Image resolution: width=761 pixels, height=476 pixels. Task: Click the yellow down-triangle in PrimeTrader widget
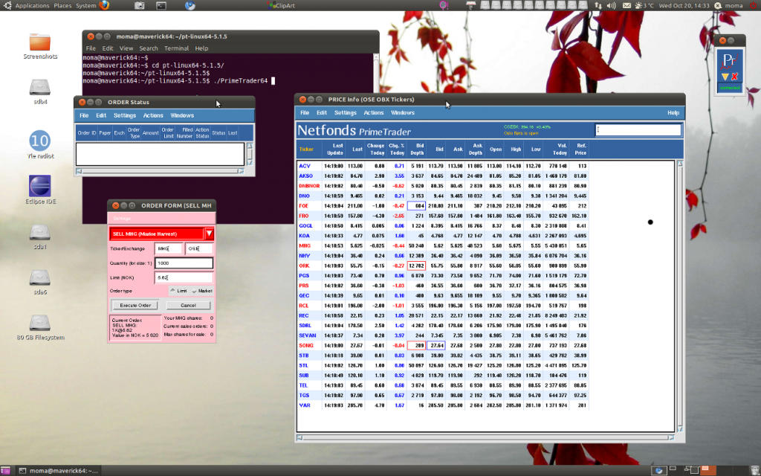point(725,77)
